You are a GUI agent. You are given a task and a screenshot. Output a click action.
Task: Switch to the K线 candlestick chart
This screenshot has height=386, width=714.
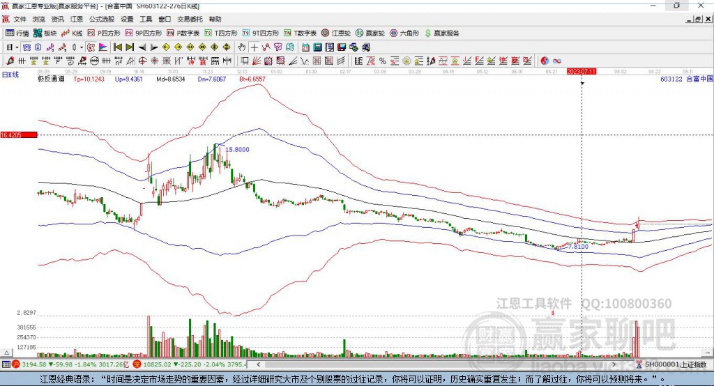[72, 33]
